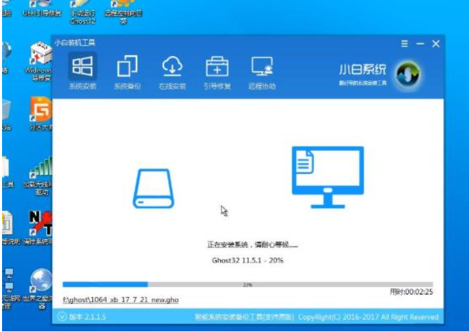Screen dimensions: 469x332
Task: Open the title bar hamburger menu
Action: click(x=405, y=44)
